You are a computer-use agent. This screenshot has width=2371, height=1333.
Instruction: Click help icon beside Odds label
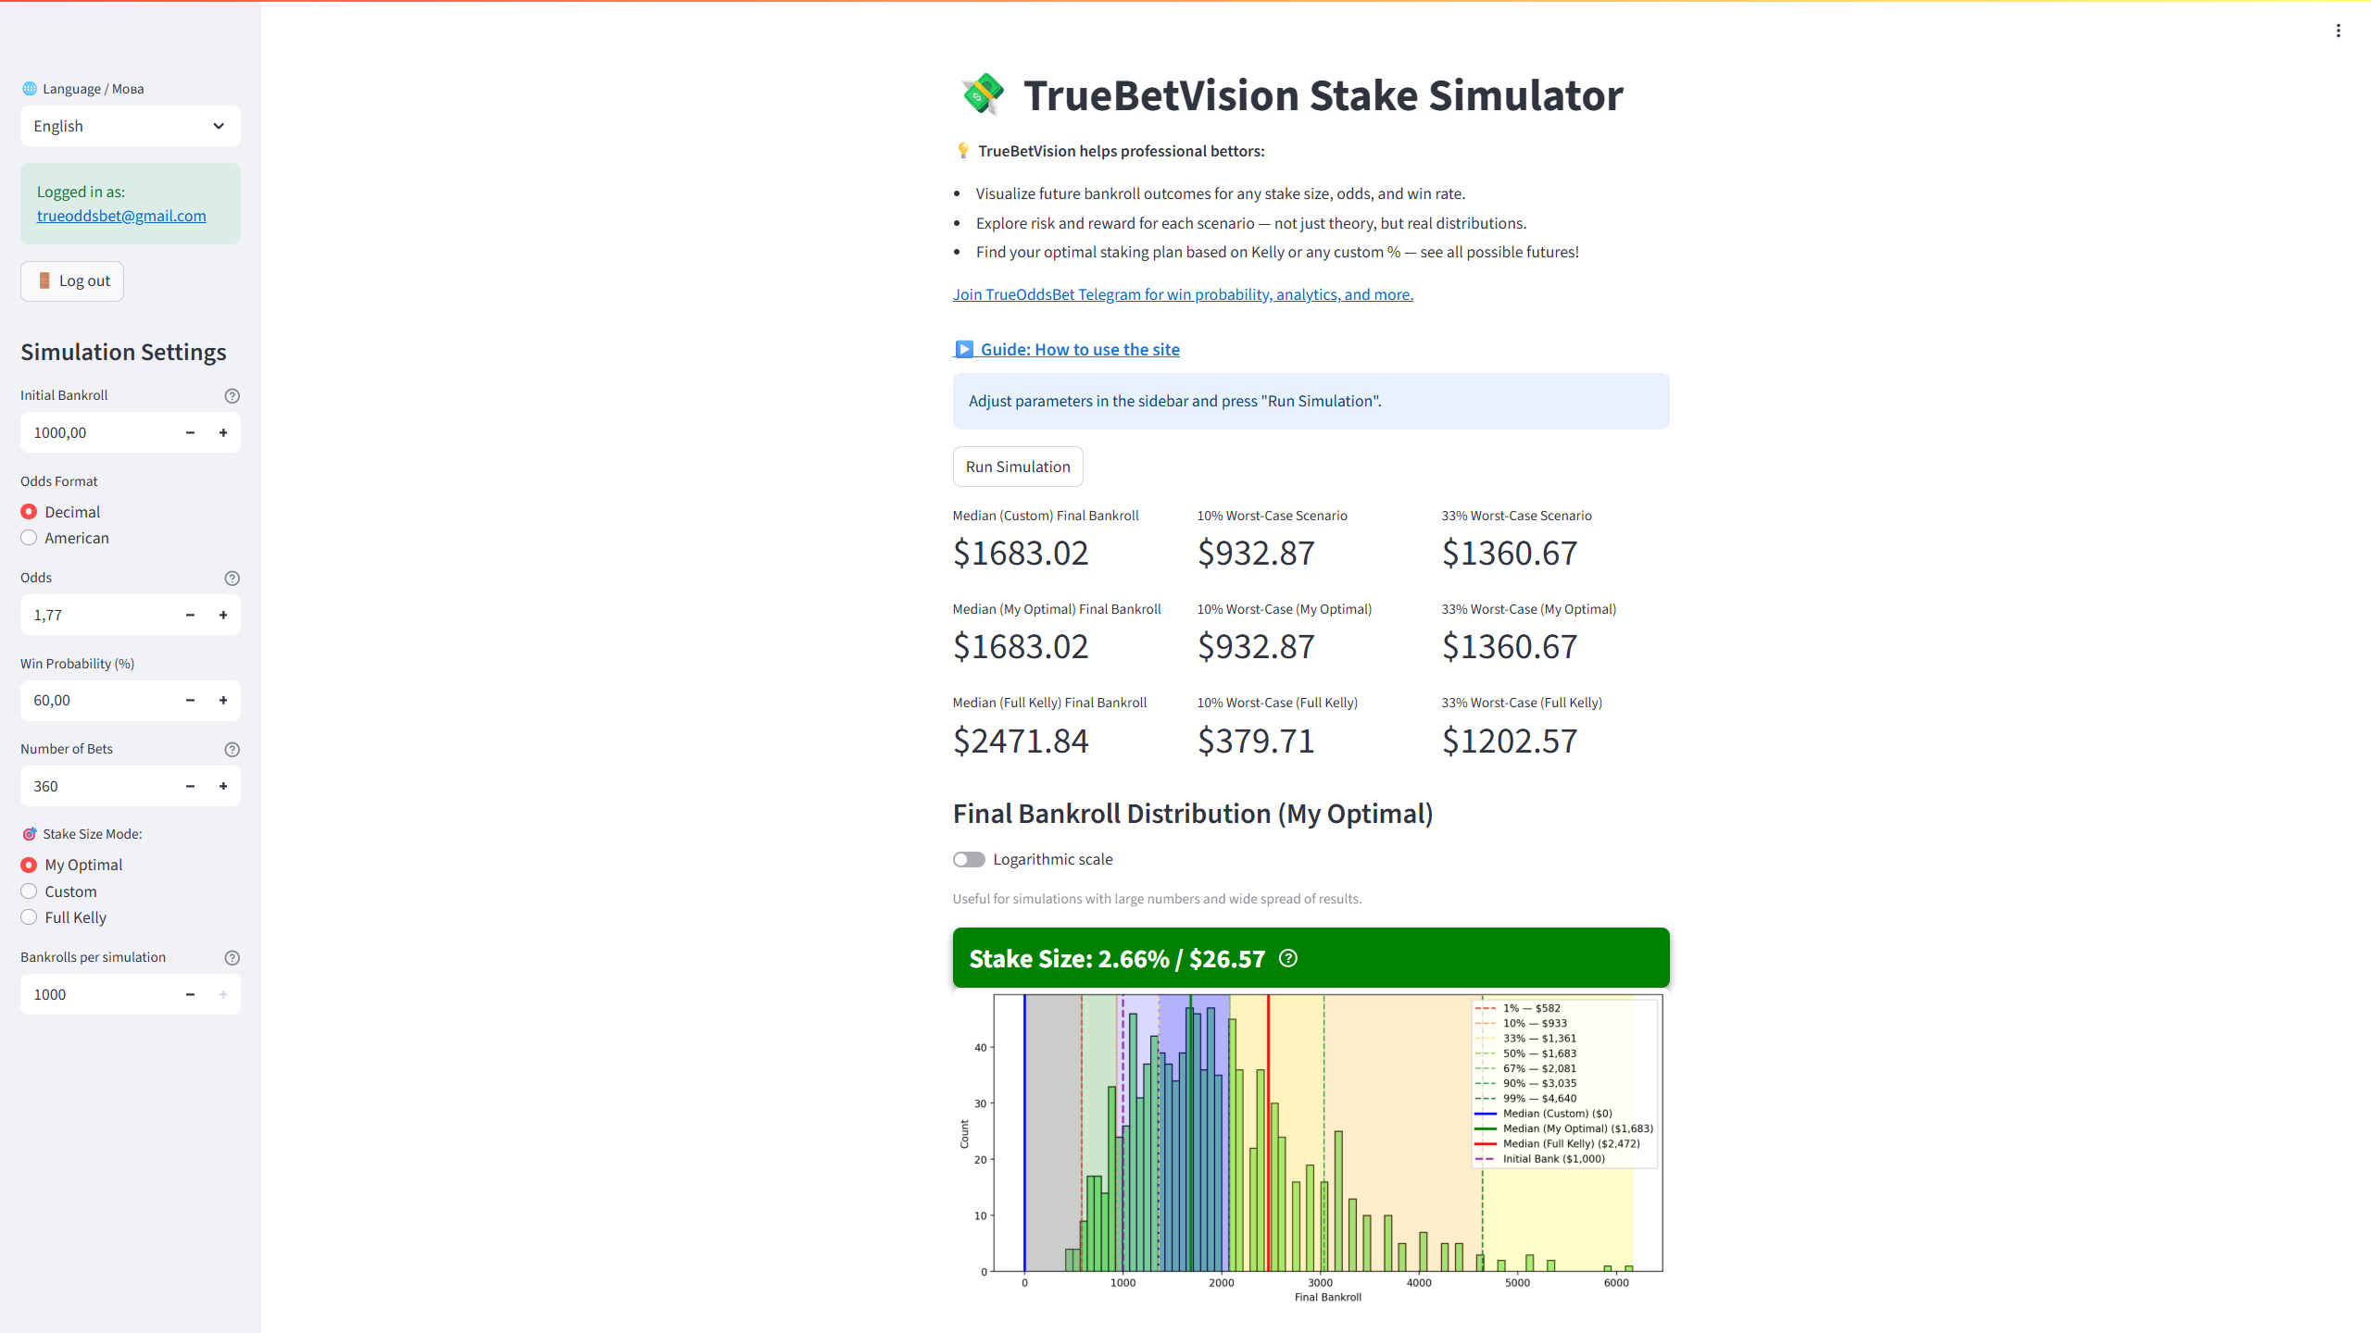[x=232, y=579]
